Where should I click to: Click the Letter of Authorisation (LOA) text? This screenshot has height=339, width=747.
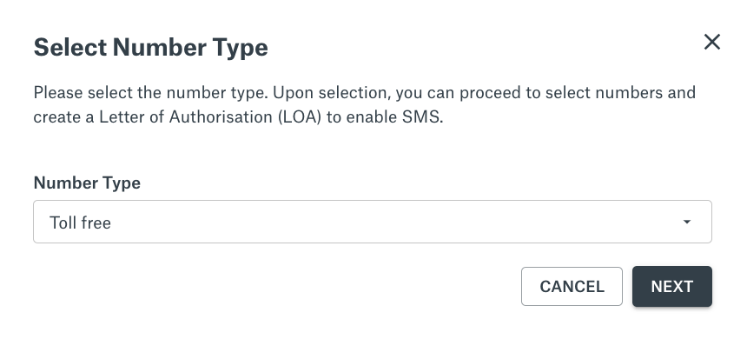click(210, 116)
